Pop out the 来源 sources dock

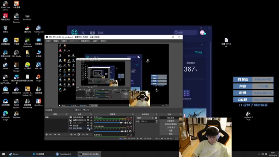click(91, 114)
